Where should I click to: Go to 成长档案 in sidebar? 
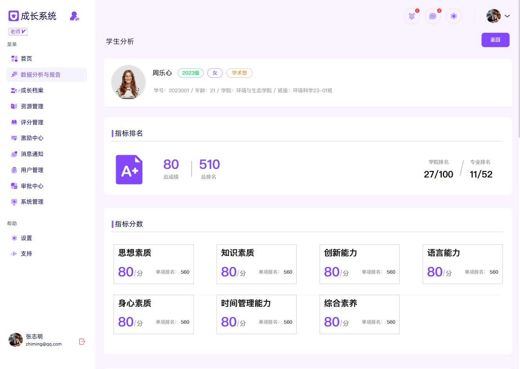(32, 90)
